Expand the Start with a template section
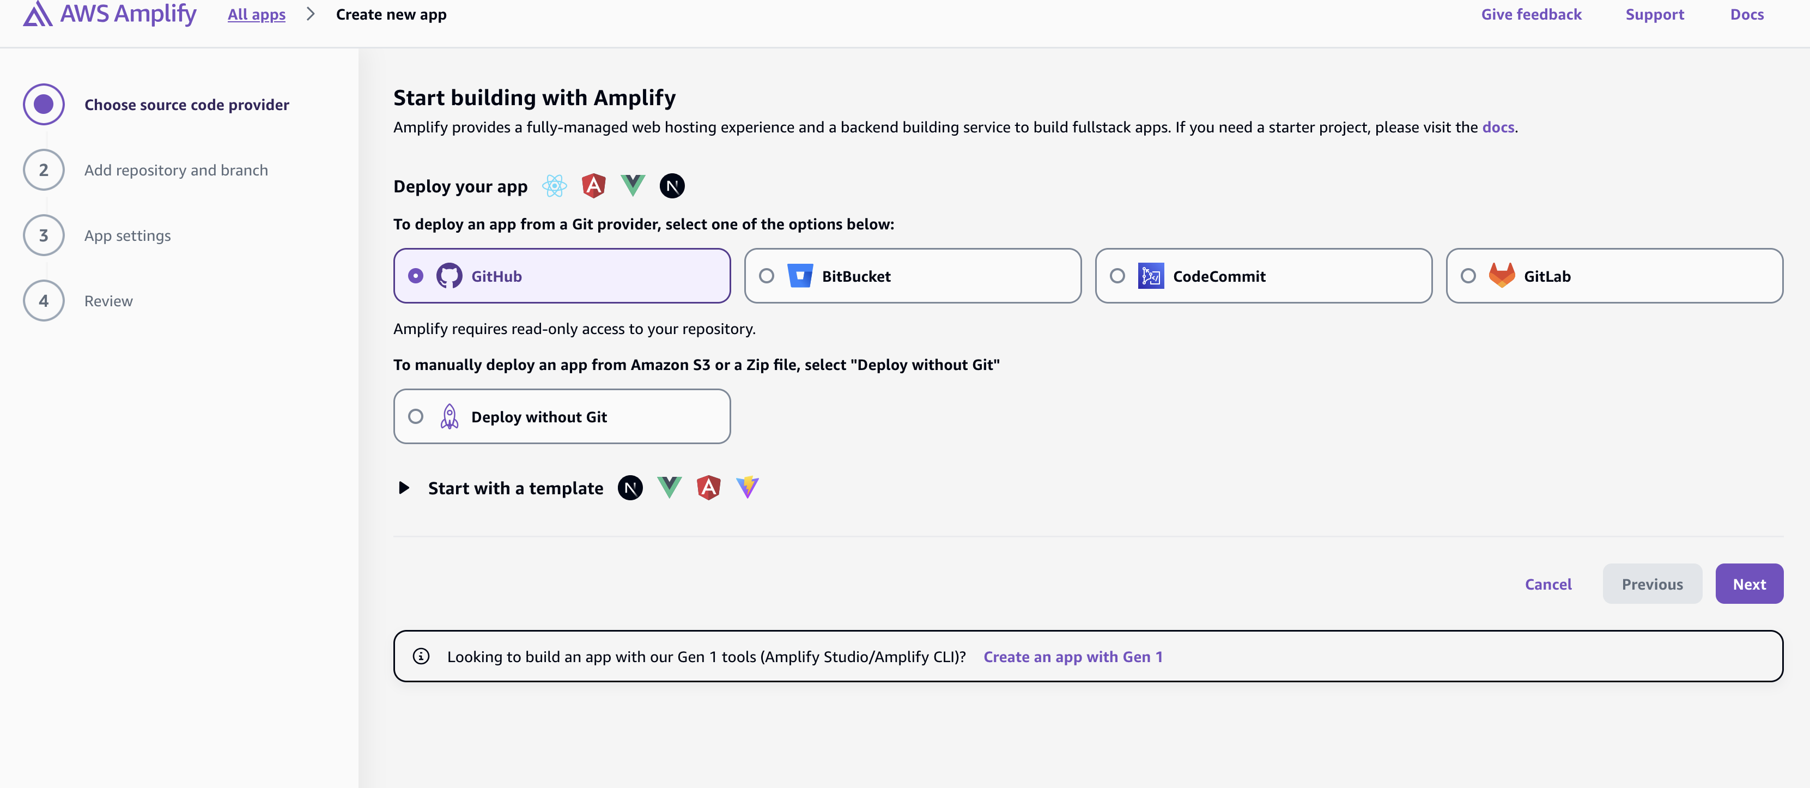1810x788 pixels. 404,488
